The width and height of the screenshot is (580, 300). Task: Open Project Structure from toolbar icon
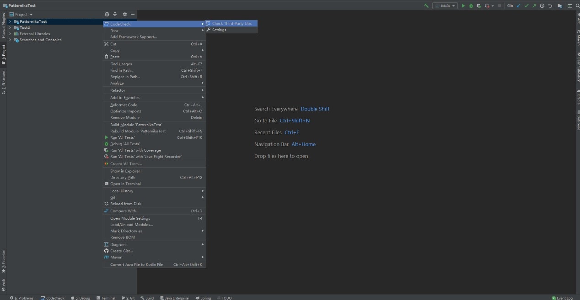(x=560, y=6)
